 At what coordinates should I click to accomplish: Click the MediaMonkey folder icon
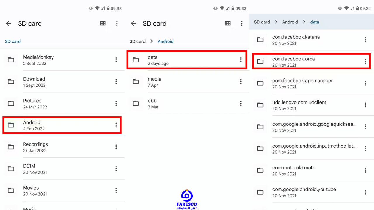pos(11,60)
